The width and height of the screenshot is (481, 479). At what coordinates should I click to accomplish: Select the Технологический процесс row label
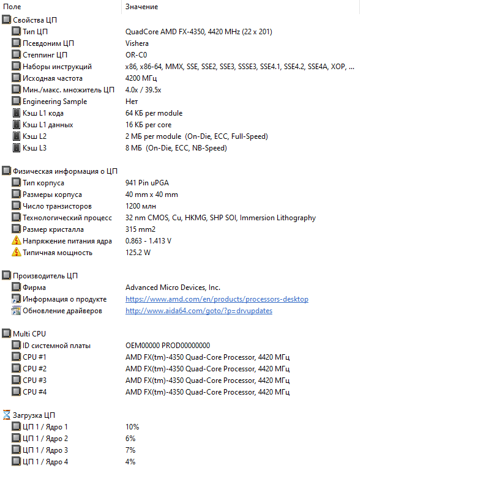click(x=67, y=218)
